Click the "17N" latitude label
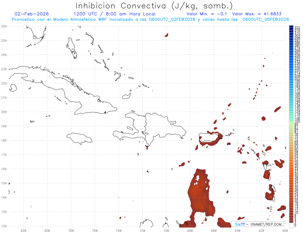 click(4, 154)
